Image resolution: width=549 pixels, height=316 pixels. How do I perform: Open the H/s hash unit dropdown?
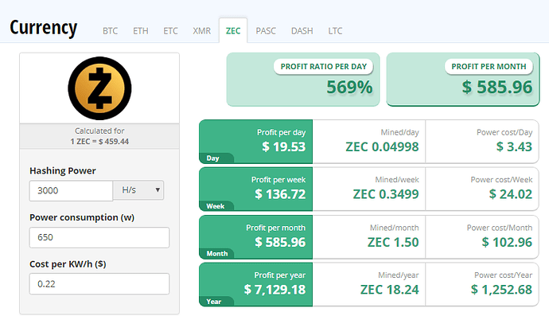138,190
